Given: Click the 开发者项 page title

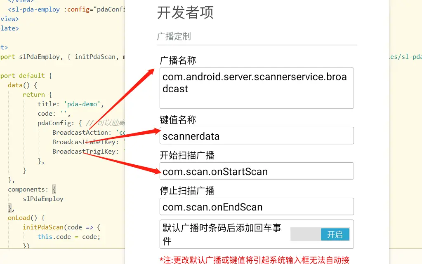Looking at the screenshot, I should click(185, 13).
